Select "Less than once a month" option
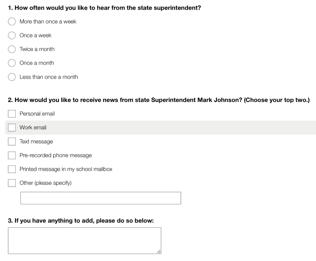The width and height of the screenshot is (316, 261). point(12,77)
